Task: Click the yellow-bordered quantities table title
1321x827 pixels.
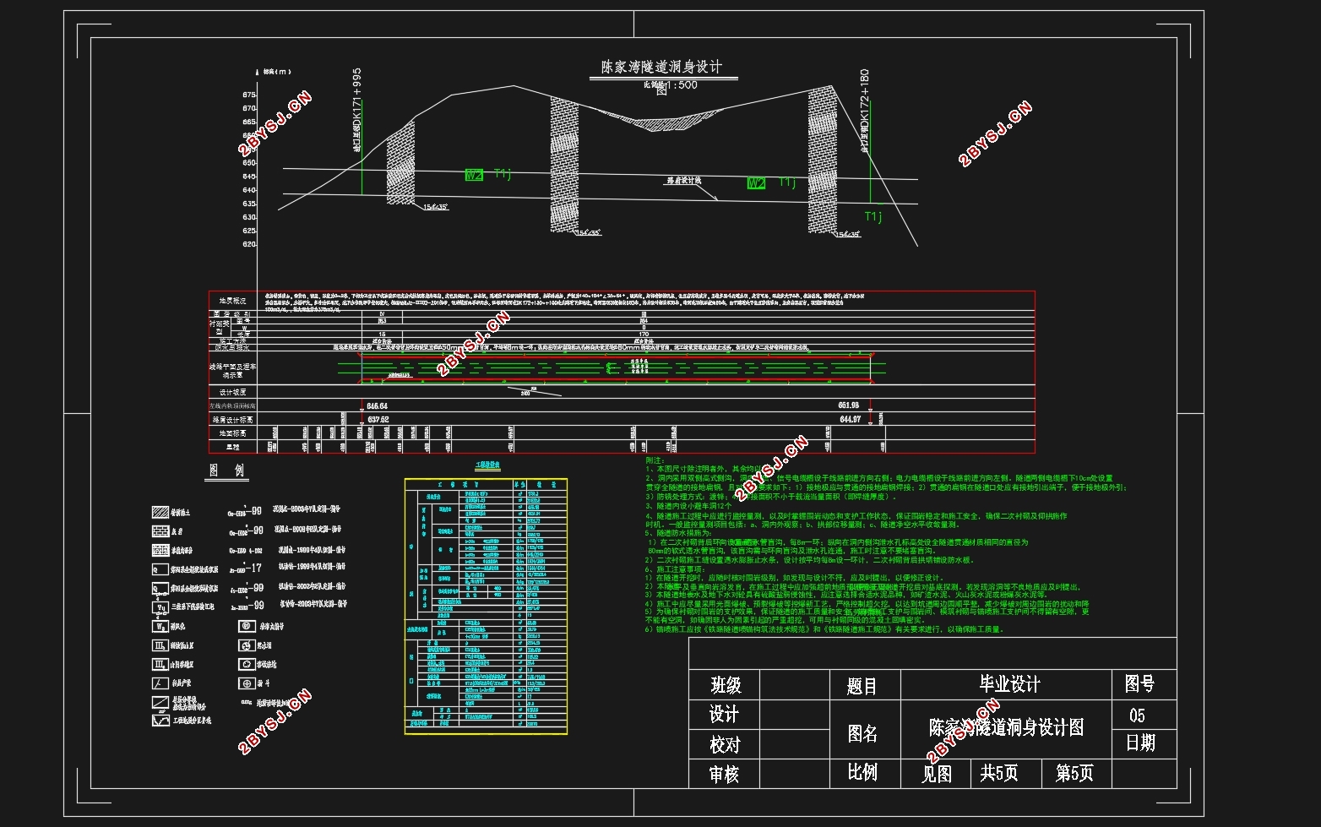Action: (487, 465)
